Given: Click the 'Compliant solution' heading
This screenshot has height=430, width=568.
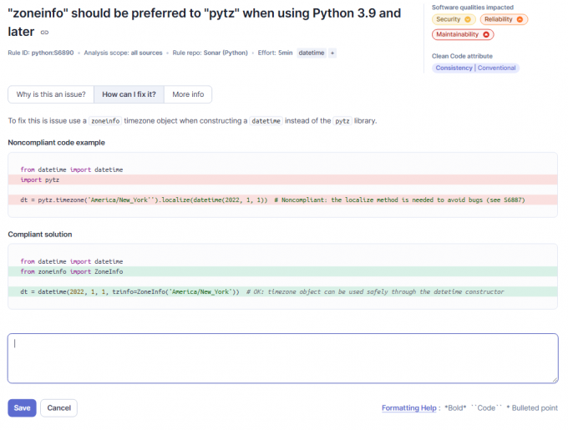Looking at the screenshot, I should click(40, 235).
